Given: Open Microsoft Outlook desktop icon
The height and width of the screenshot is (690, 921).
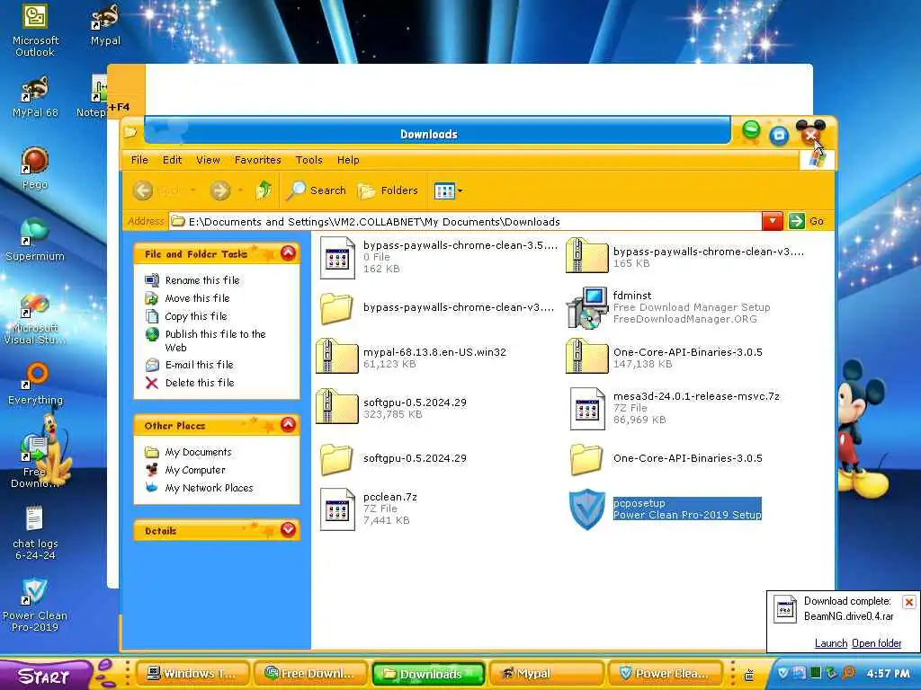Looking at the screenshot, I should point(35,31).
